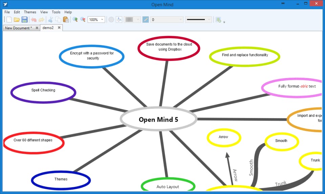Click the rotated Arrow connector label

click(235, 175)
